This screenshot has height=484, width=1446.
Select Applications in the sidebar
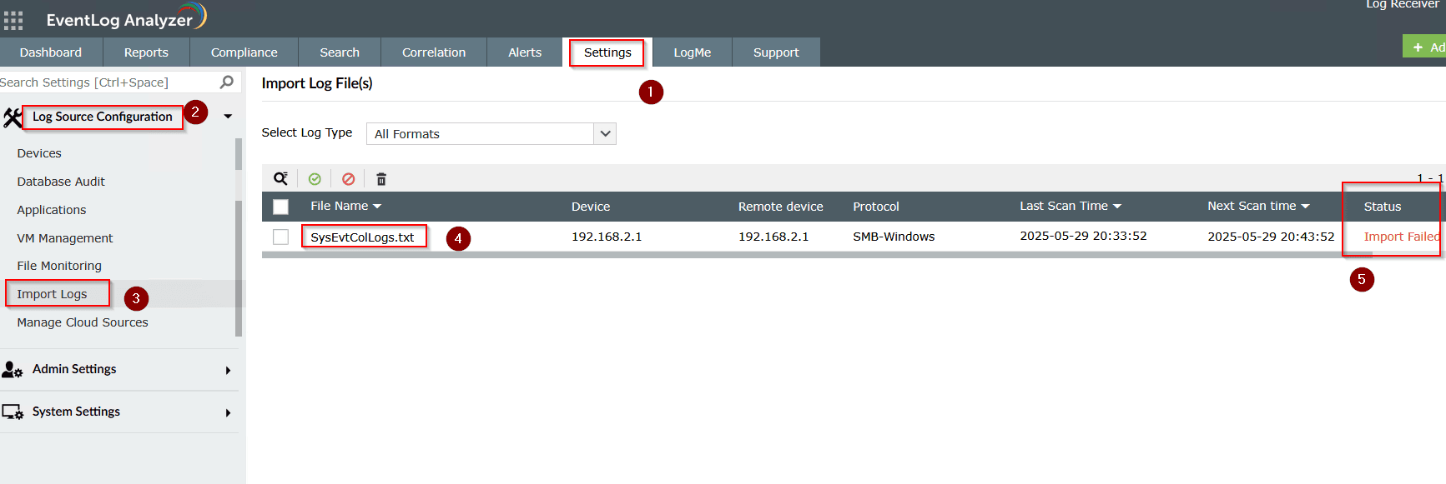[x=52, y=210]
